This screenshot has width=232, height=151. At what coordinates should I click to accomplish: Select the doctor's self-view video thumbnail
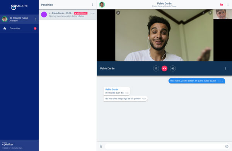point(223,14)
